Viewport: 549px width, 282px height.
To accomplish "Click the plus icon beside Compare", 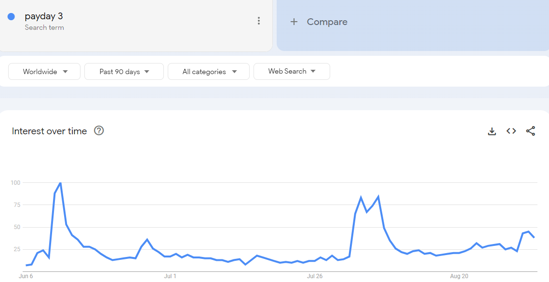I will pos(294,22).
